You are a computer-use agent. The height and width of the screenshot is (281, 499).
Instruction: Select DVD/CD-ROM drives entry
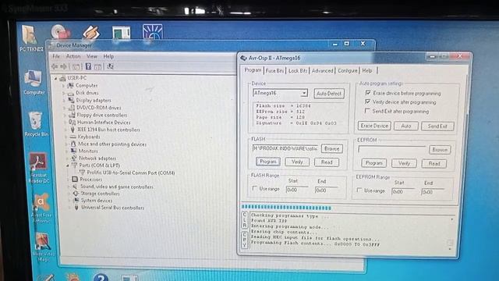(x=99, y=108)
